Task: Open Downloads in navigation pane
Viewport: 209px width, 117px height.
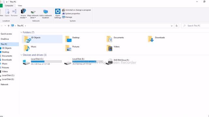Action: (x=7, y=60)
